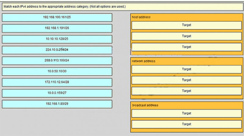
Task: Click third Target slot under network address
Action: [186, 91]
